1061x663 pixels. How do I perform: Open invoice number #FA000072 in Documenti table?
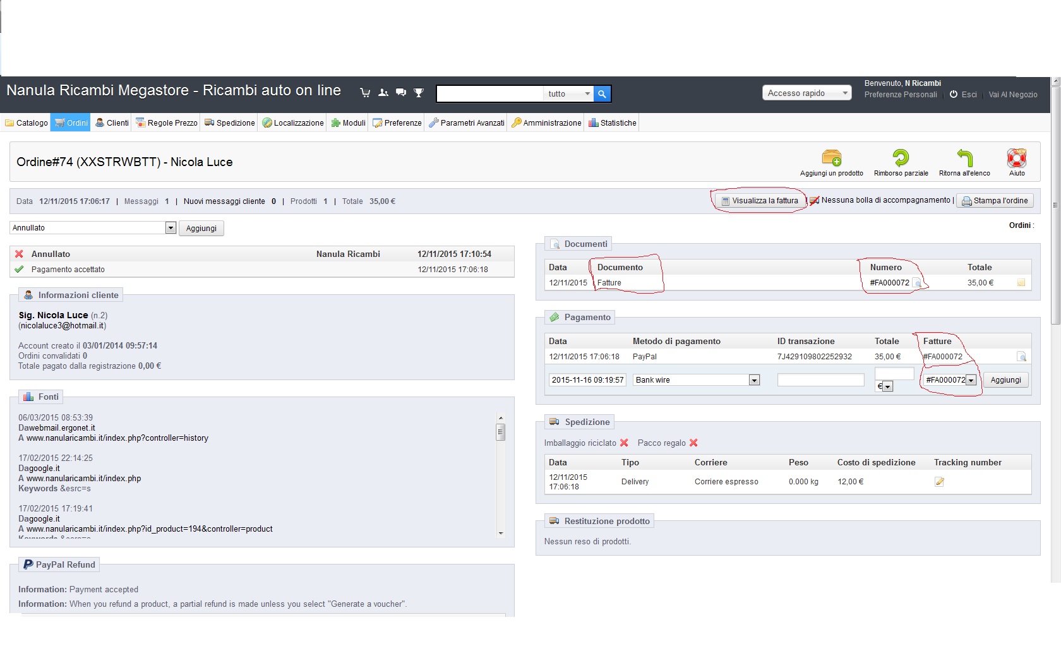tap(890, 283)
